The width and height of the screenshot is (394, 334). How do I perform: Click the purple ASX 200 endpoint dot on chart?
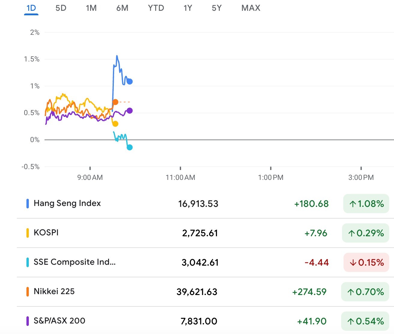pyautogui.click(x=129, y=111)
